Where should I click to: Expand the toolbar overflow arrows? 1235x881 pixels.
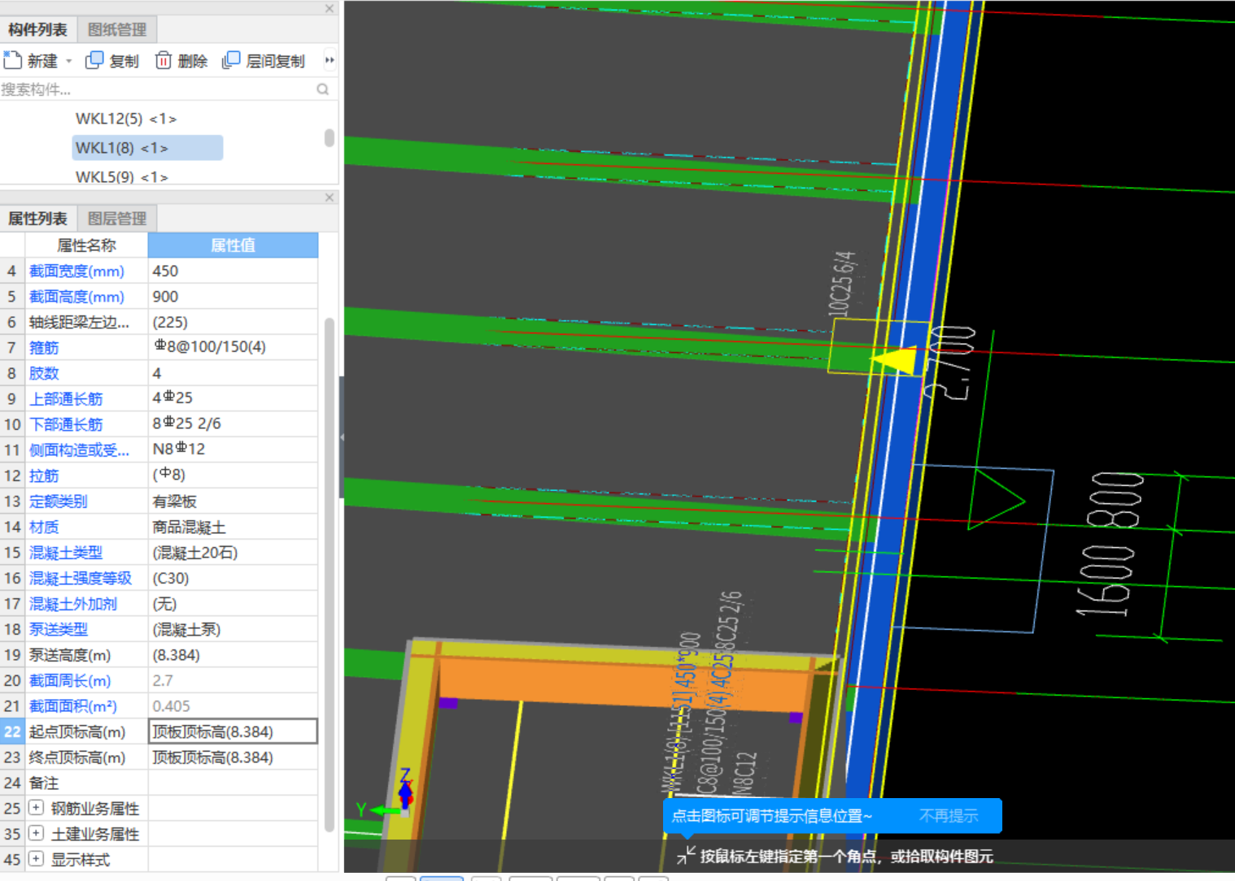[x=329, y=60]
